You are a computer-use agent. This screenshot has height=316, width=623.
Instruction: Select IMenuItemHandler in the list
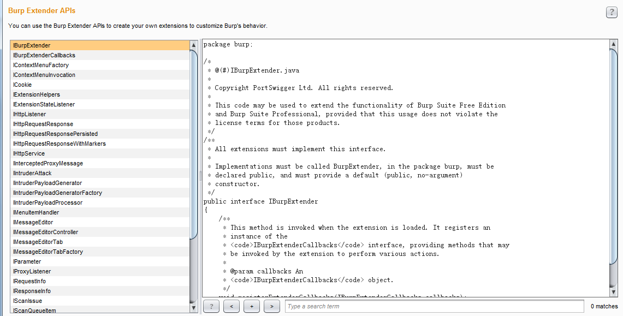(100, 212)
